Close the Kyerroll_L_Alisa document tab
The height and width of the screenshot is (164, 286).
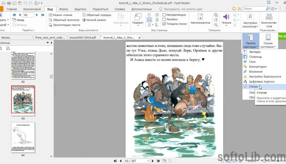140,38
